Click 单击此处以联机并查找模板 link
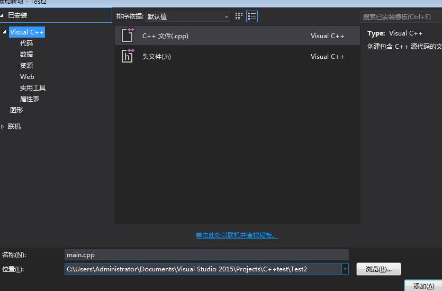 (237, 235)
